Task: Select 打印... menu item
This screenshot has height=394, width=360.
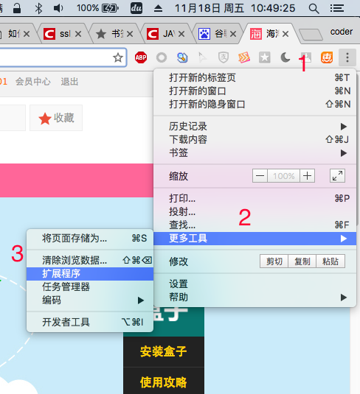Action: click(255, 199)
